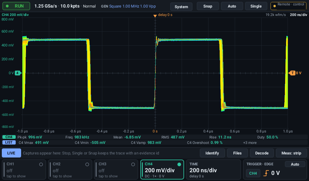Open the Files browser
This screenshot has height=181, width=309.
tap(237, 153)
